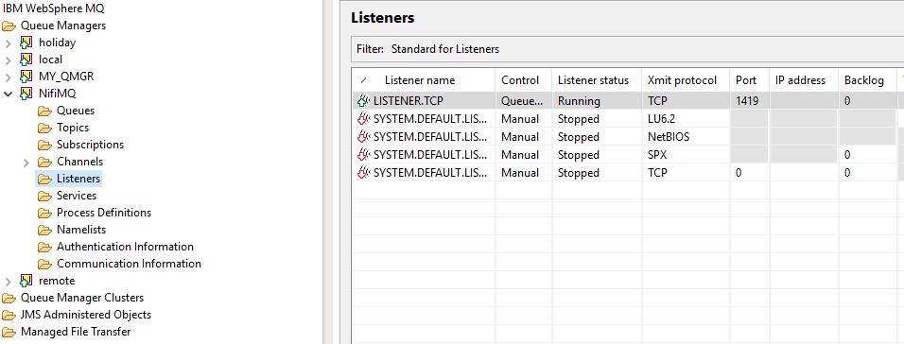The height and width of the screenshot is (344, 904).
Task: Click the Queue Manager Clusters folder icon
Action: click(9, 298)
